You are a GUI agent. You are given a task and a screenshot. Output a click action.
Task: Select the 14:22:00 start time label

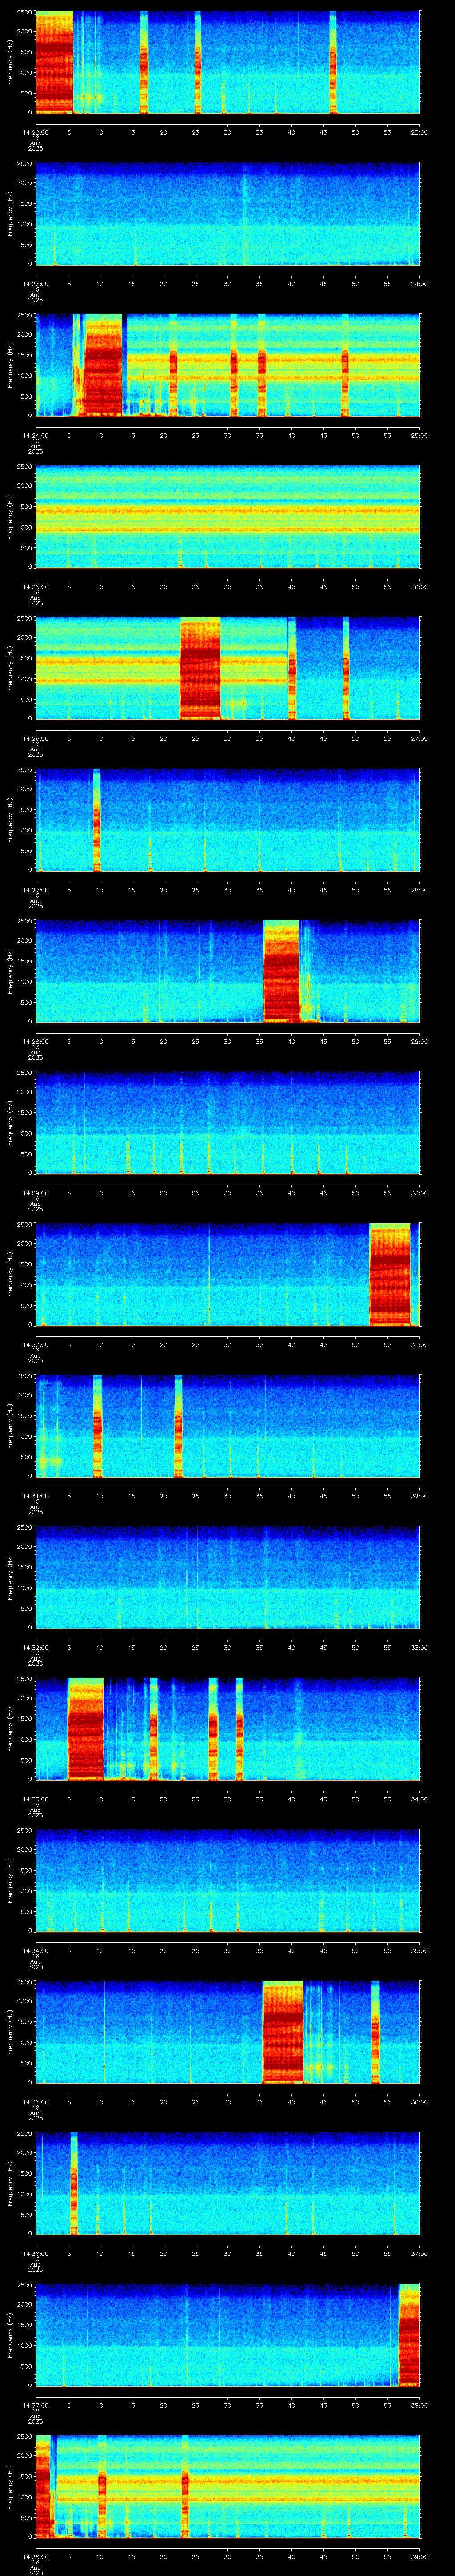click(x=35, y=132)
